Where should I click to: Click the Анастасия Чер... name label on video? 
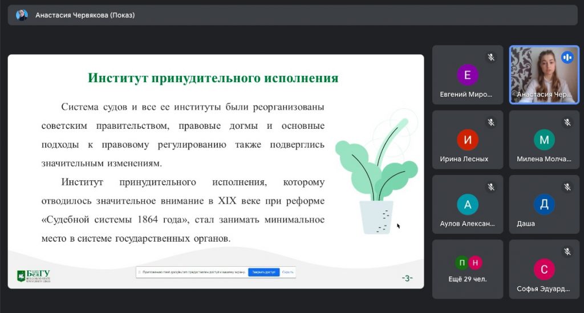(x=544, y=95)
